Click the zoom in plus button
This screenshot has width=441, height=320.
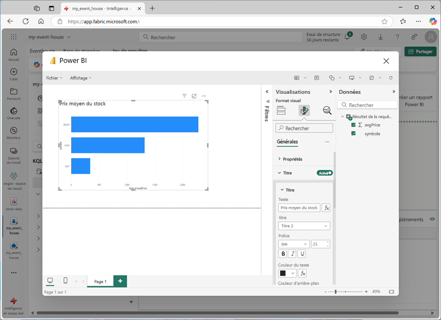[366, 292]
